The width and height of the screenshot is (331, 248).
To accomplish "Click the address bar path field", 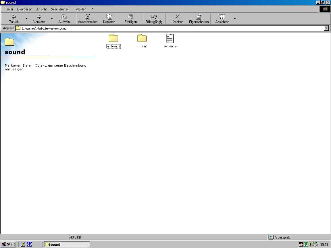I will click(170, 28).
